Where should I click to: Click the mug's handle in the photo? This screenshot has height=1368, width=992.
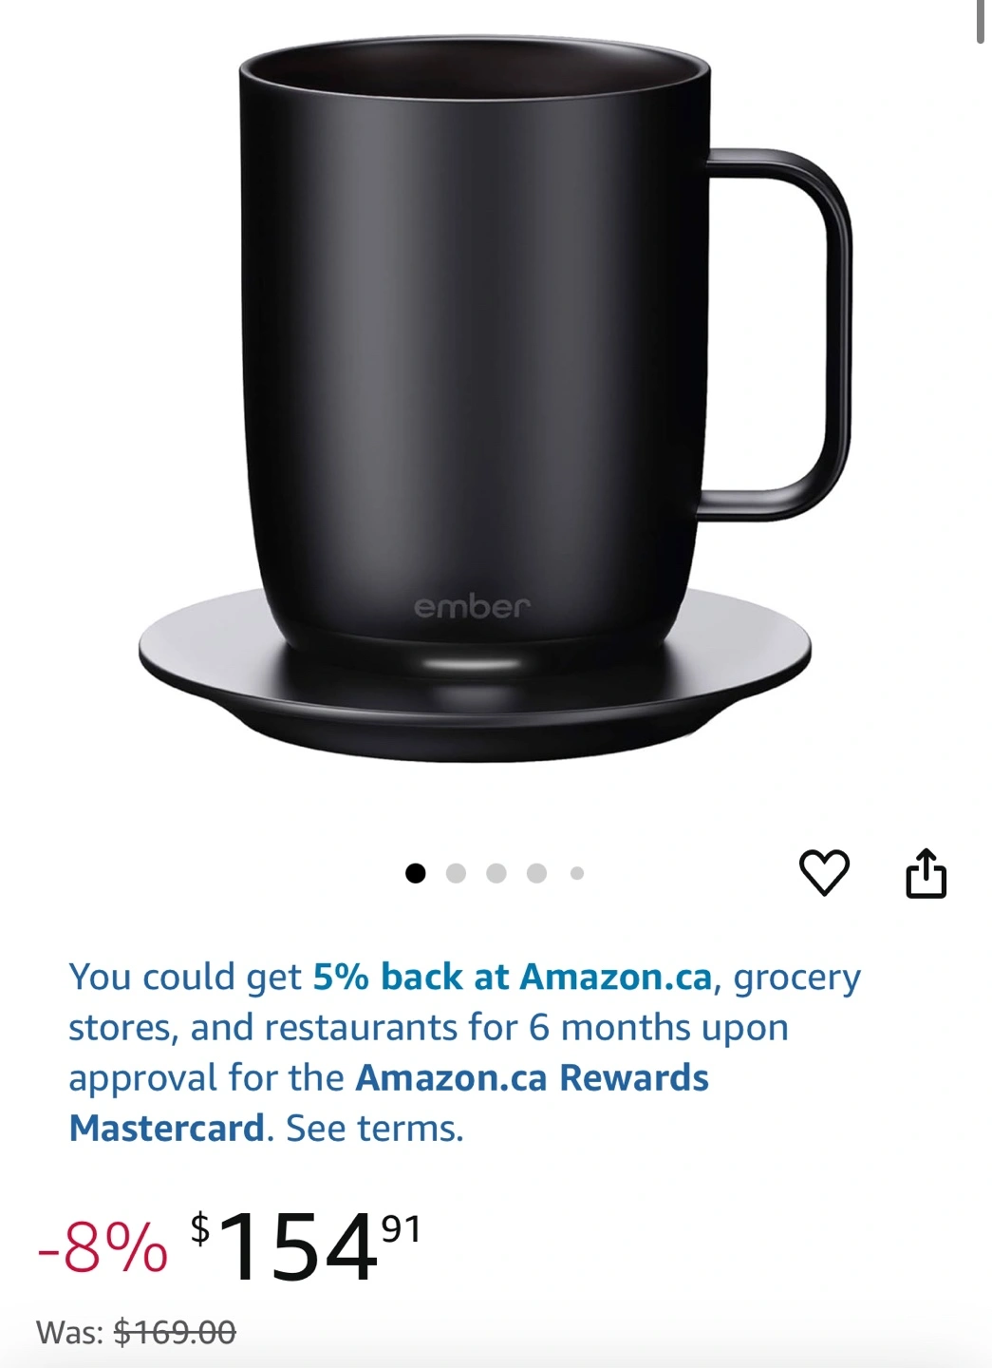coord(778,332)
